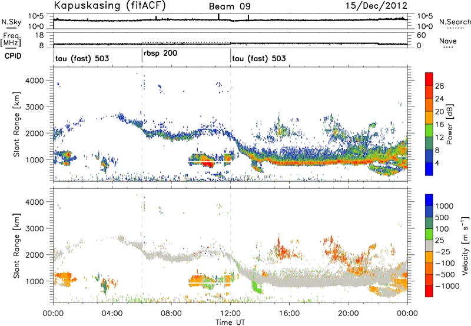The width and height of the screenshot is (471, 326).
Task: Click the 18 tick on frequency axis
Action: click(39, 35)
